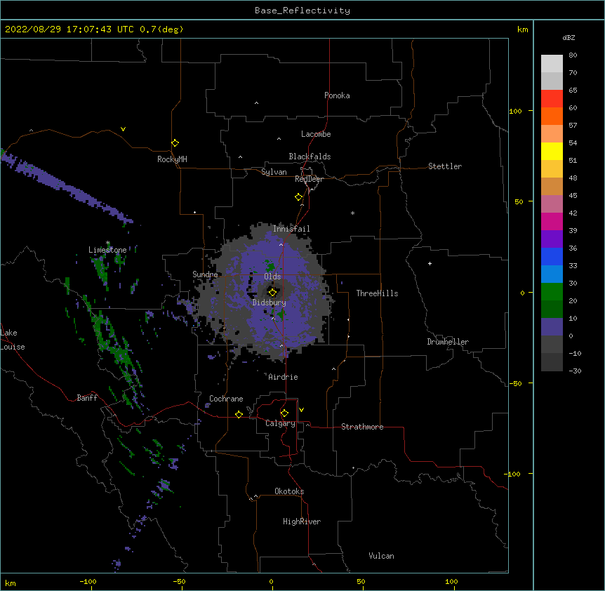Click the Banff town label

[x=87, y=398]
